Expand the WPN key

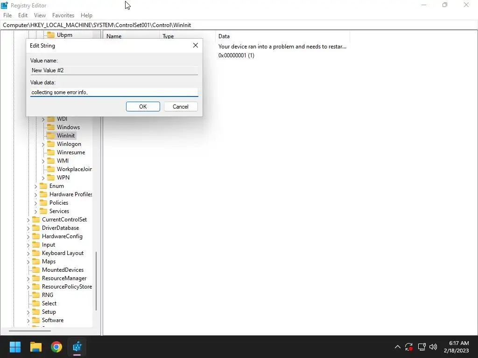[43, 178]
